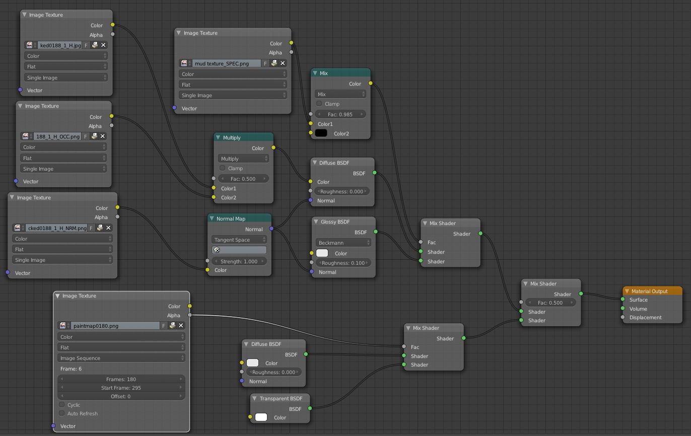Image resolution: width=691 pixels, height=436 pixels.
Task: Click the Fac: 0.985 slider in the Mix node
Action: tap(340, 114)
